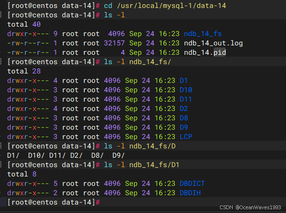Click the D10/ tab-completion suggestion
This screenshot has width=286, height=213.
pyautogui.click(x=36, y=155)
